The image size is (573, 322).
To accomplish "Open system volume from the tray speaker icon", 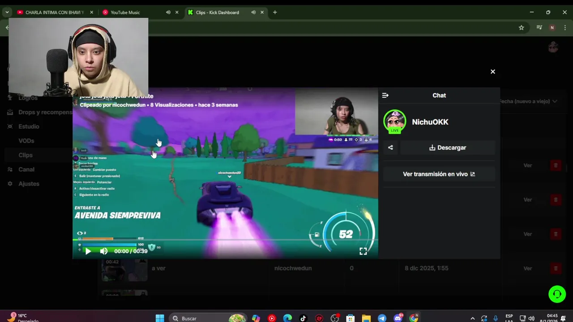I will point(531,318).
